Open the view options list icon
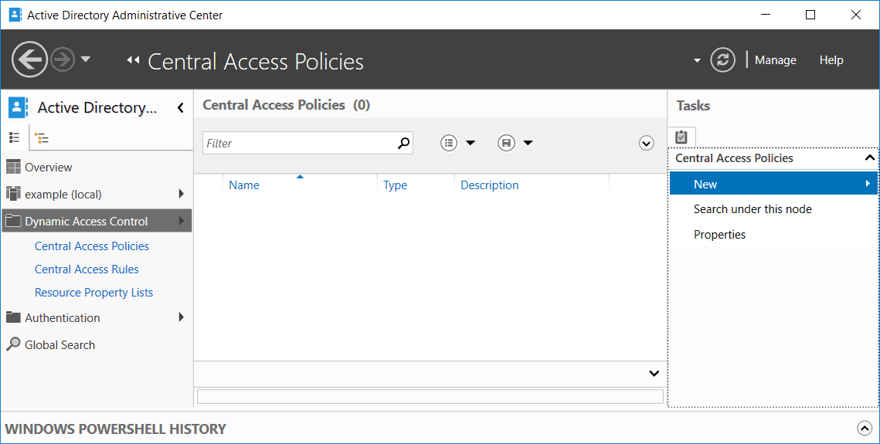The height and width of the screenshot is (444, 880). [448, 143]
